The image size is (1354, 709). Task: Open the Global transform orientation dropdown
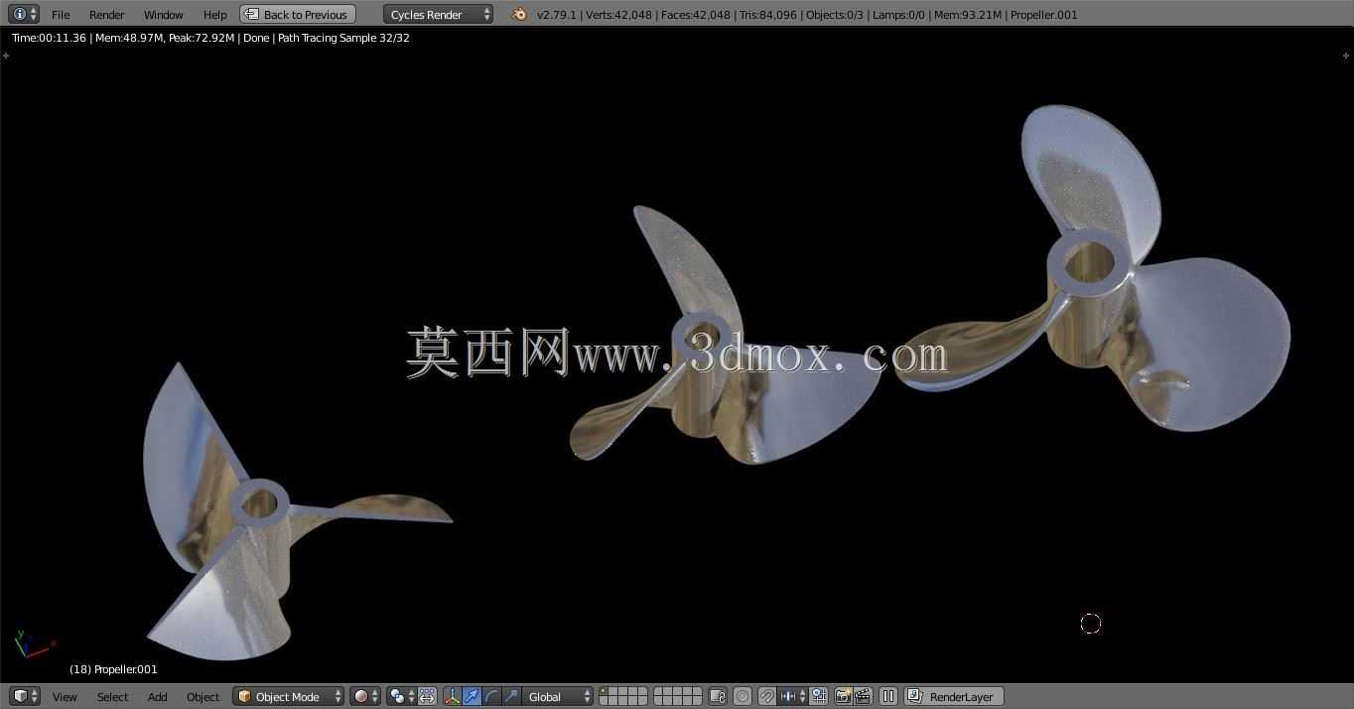(x=558, y=697)
